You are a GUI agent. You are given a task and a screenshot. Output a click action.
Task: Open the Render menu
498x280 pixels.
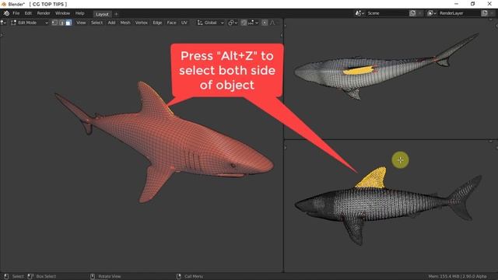44,13
